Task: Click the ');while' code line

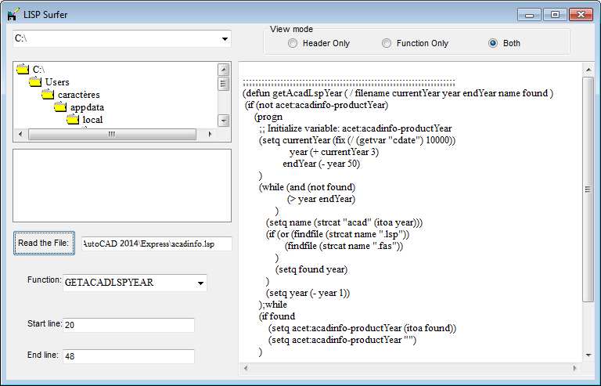Action: [273, 305]
